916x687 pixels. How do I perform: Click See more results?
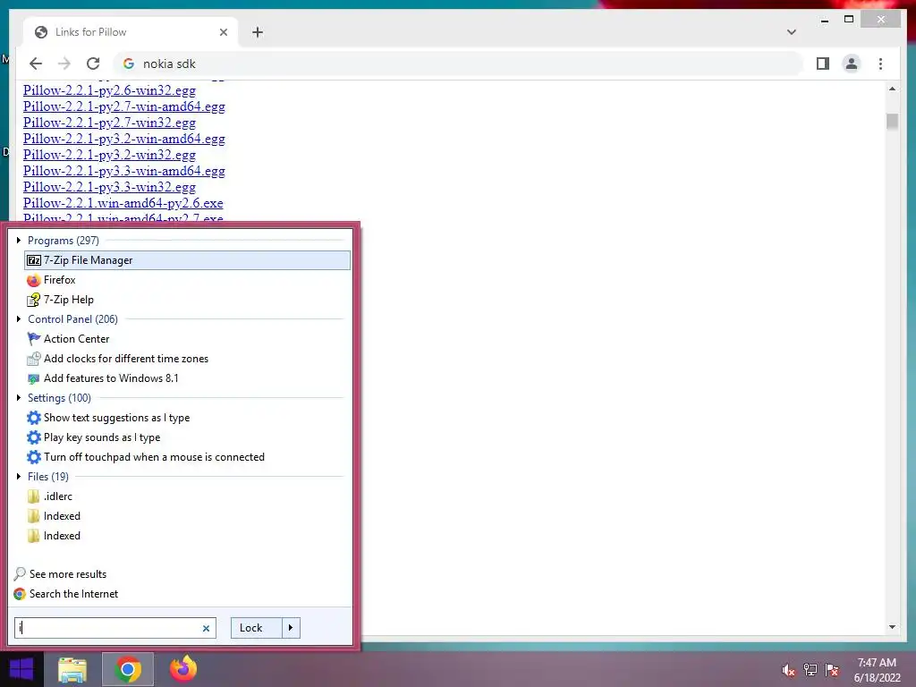point(60,574)
